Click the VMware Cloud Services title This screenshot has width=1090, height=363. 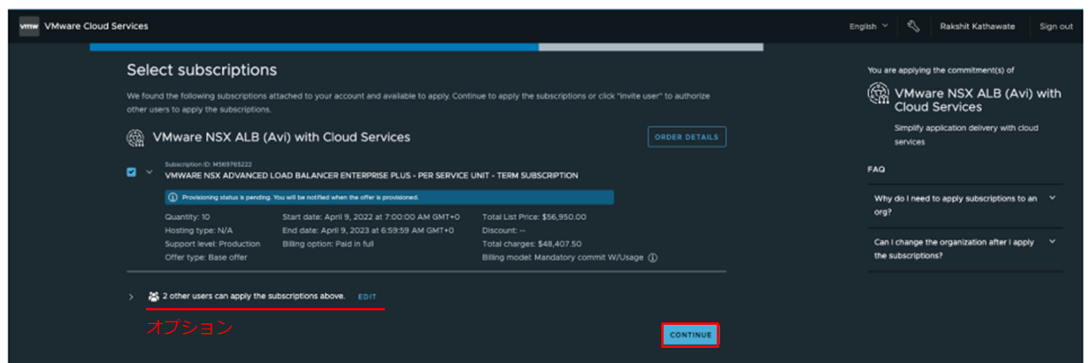[x=96, y=26]
